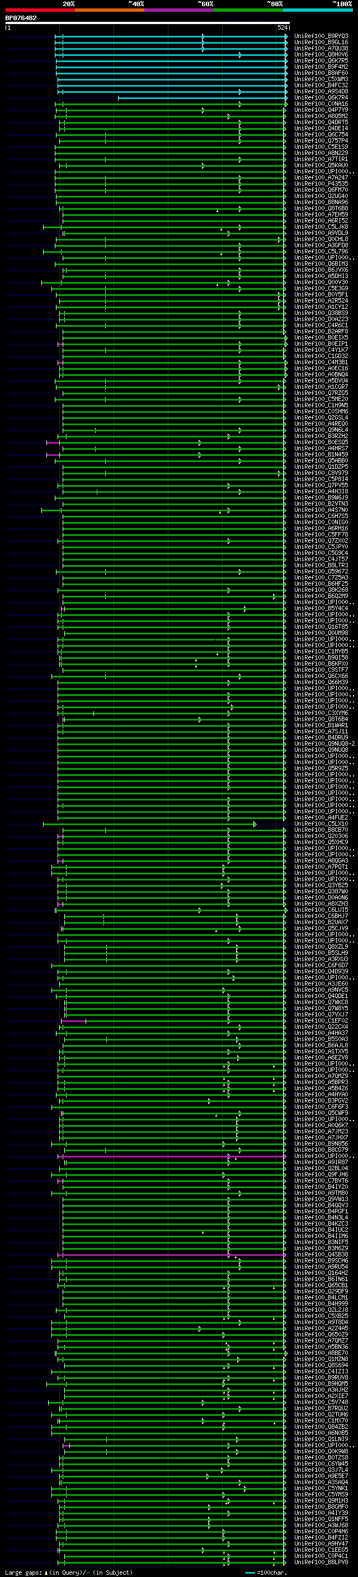Viewport: 358px width, 1577px height.
Task: Click the cyan 100char scale bar in the legend
Action: coord(249,1573)
